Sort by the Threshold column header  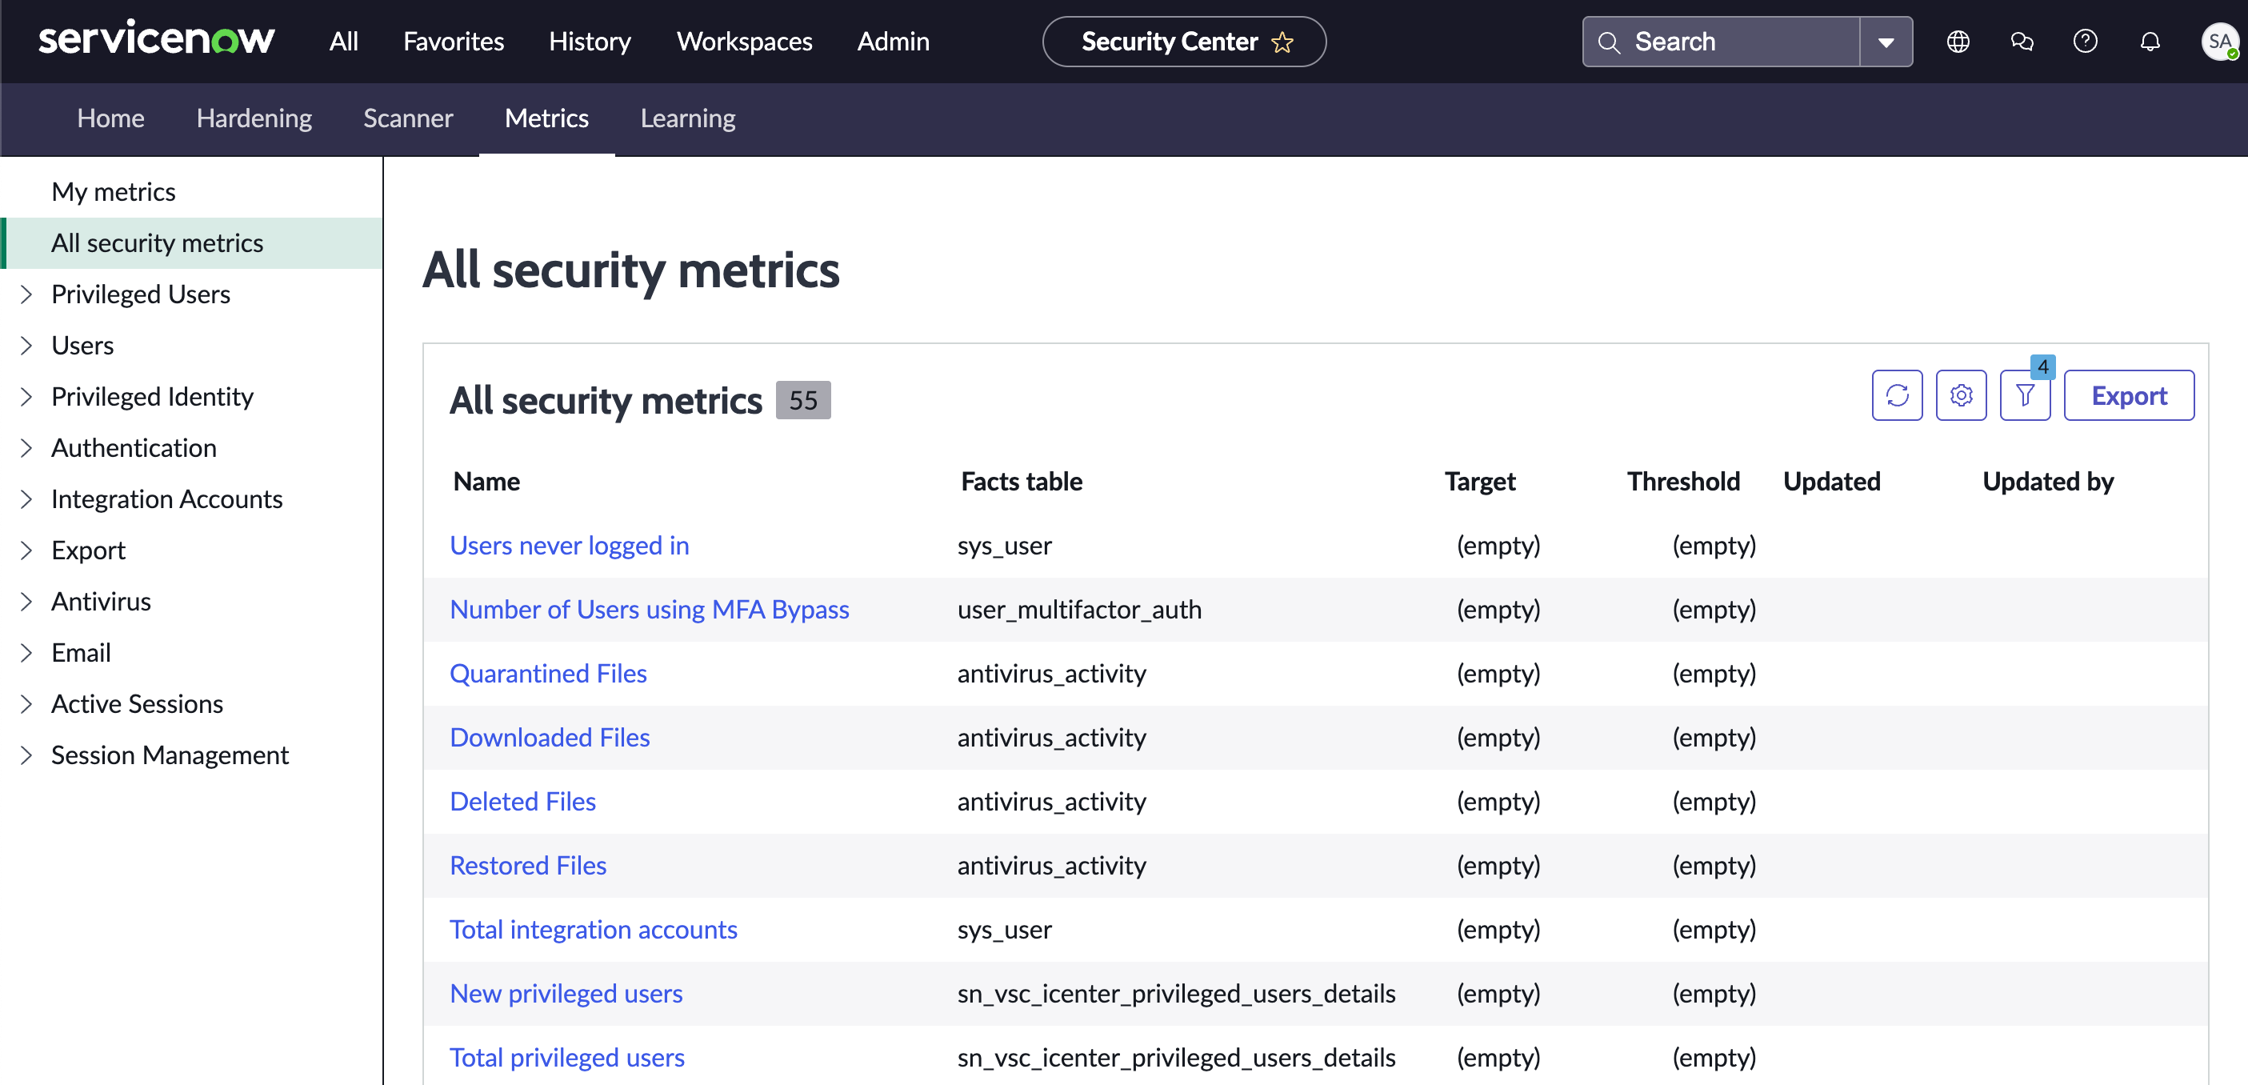(1683, 482)
